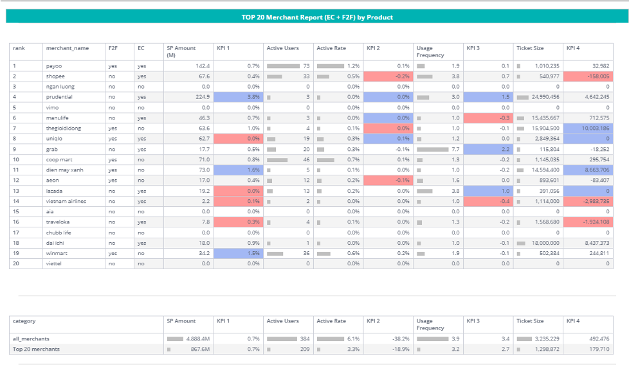629x370 pixels.
Task: Select merchant name 'grab'
Action: [51, 149]
